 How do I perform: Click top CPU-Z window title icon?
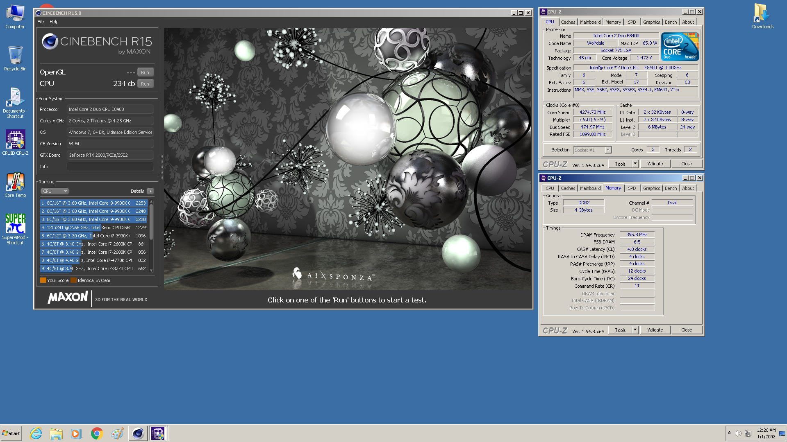coord(544,12)
